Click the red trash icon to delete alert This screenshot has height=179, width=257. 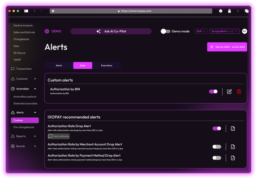239,91
